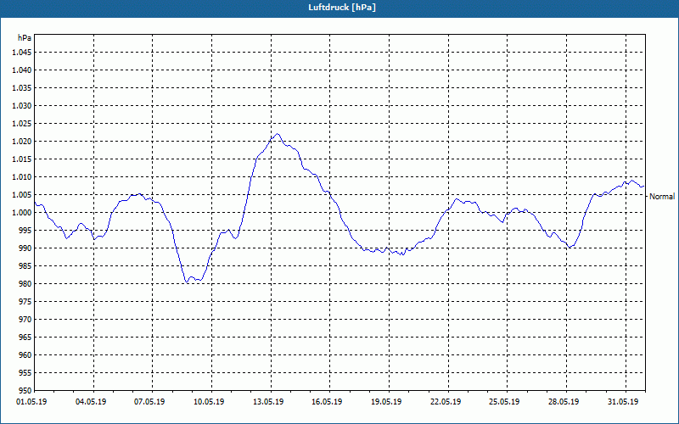Click the 16.05.19 date label
This screenshot has height=424, width=679.
[327, 402]
